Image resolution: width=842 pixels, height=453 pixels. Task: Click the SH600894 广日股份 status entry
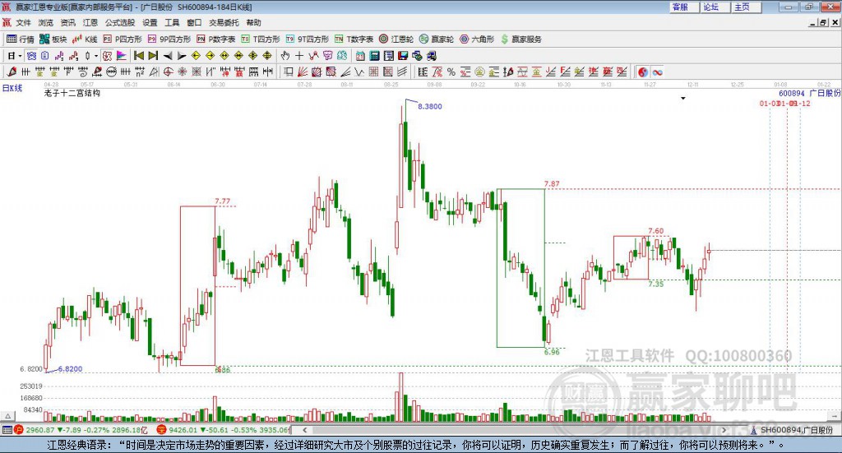(x=793, y=430)
